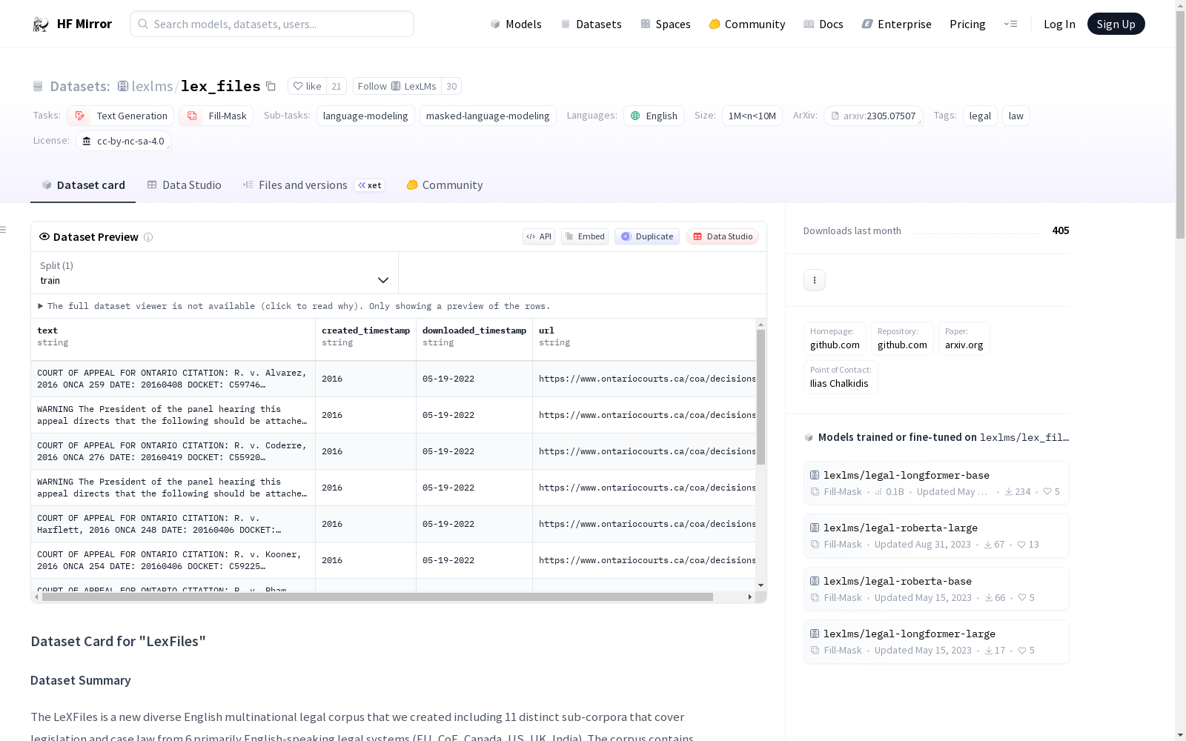Screen dimensions: 1186x741
Task: Like the lex_files dataset
Action: tap(307, 87)
